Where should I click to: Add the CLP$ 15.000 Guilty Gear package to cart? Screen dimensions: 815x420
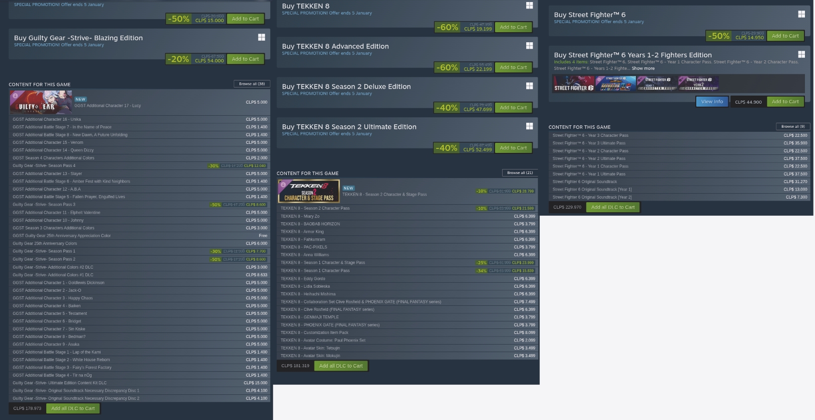[246, 19]
